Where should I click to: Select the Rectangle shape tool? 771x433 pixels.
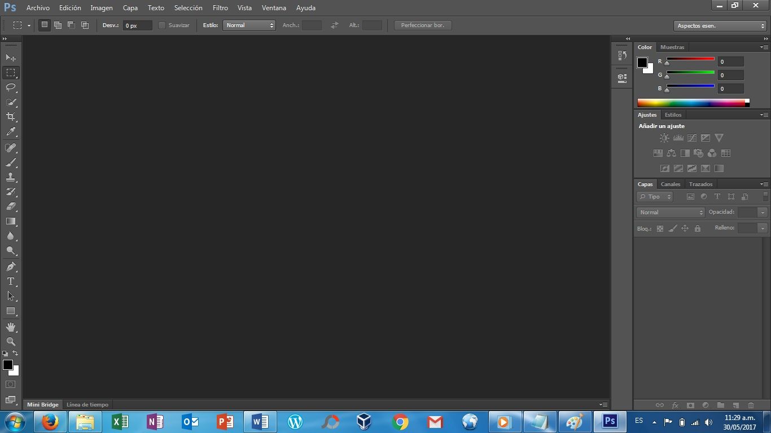point(11,311)
